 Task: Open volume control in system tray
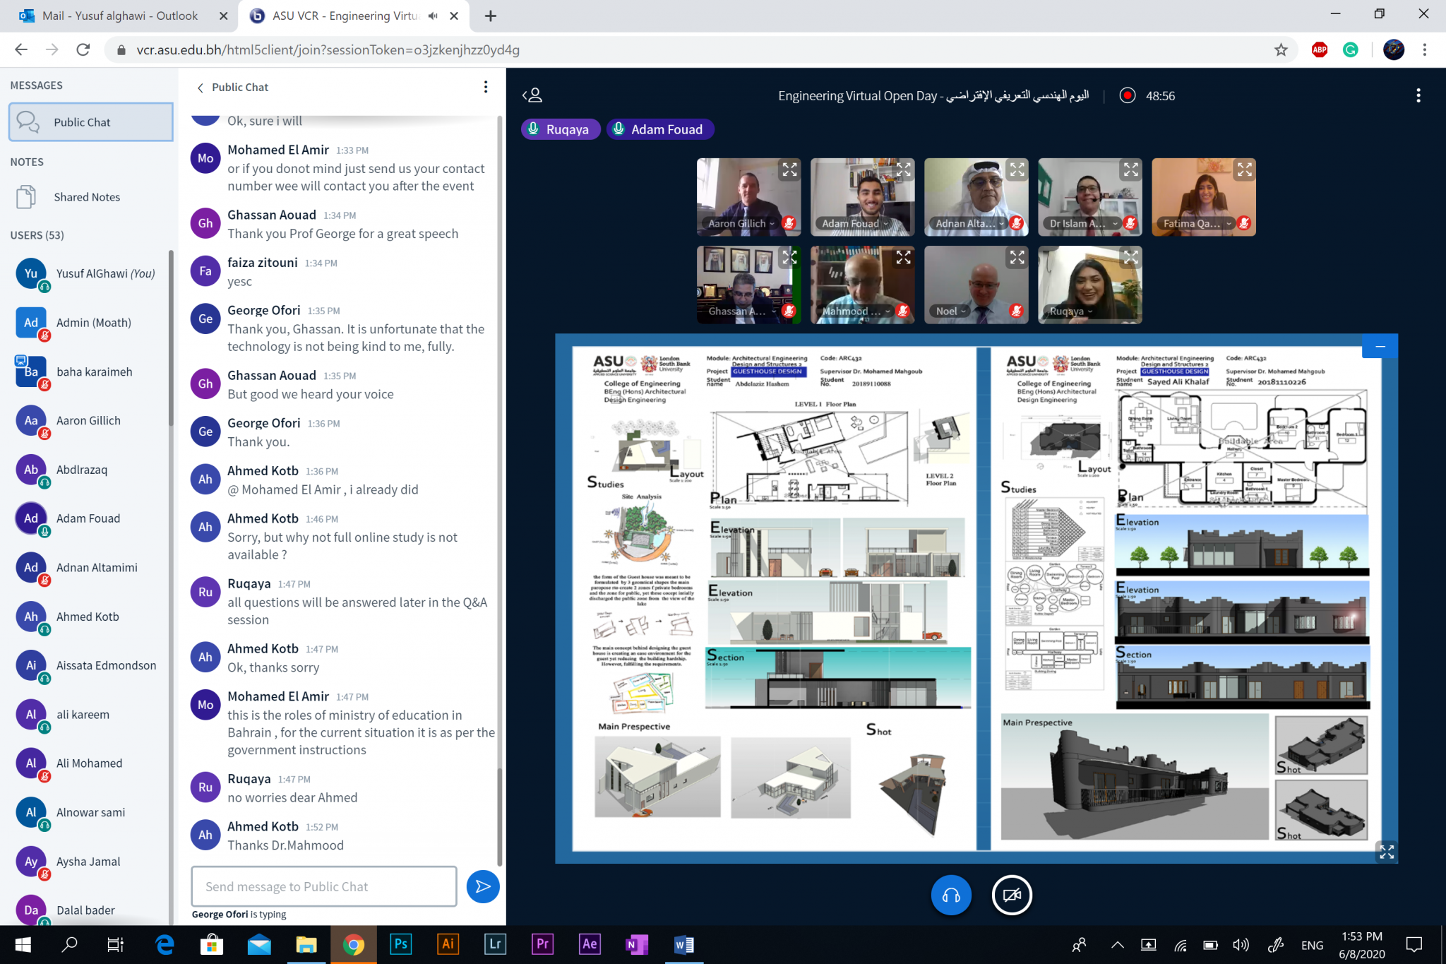coord(1241,945)
